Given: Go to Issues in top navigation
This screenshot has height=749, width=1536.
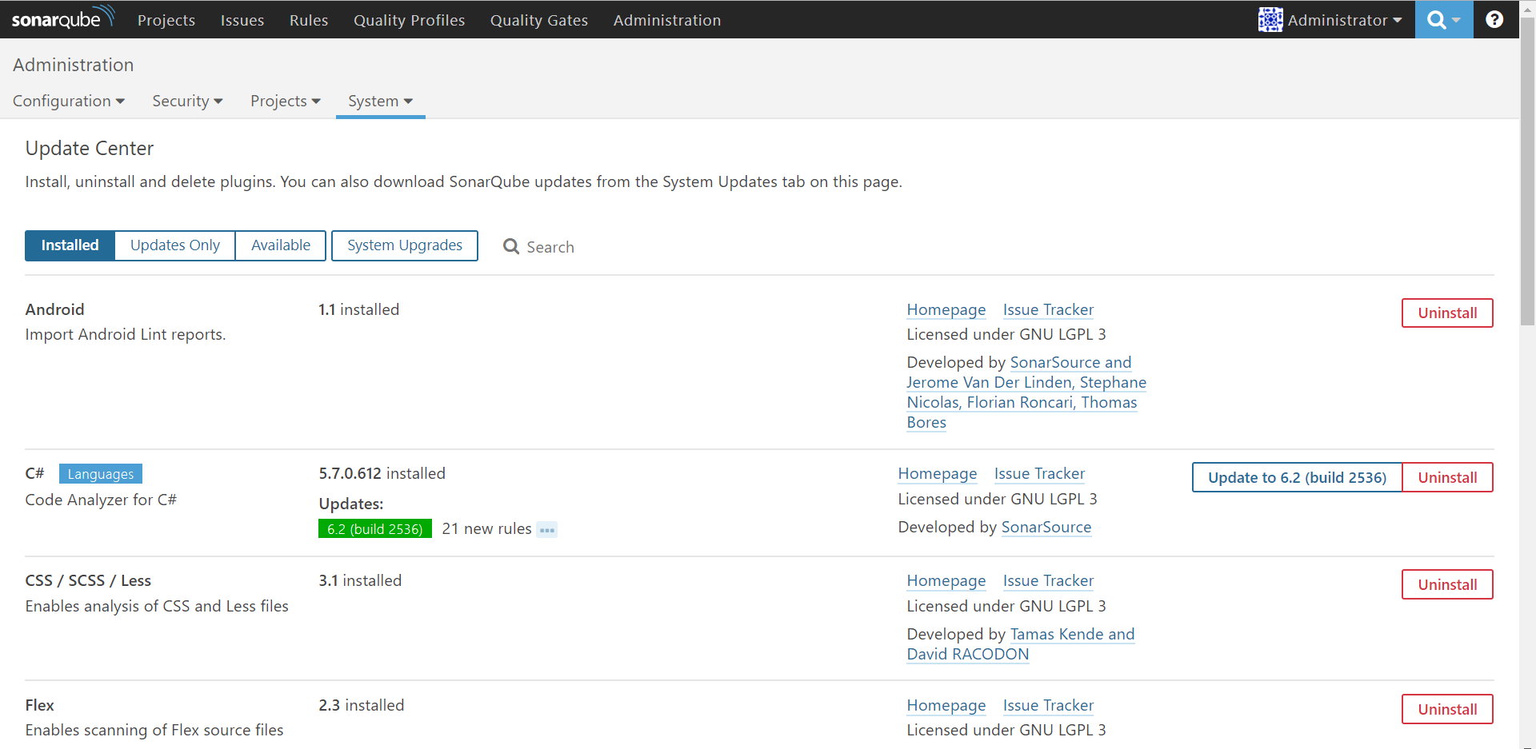Looking at the screenshot, I should pyautogui.click(x=242, y=20).
